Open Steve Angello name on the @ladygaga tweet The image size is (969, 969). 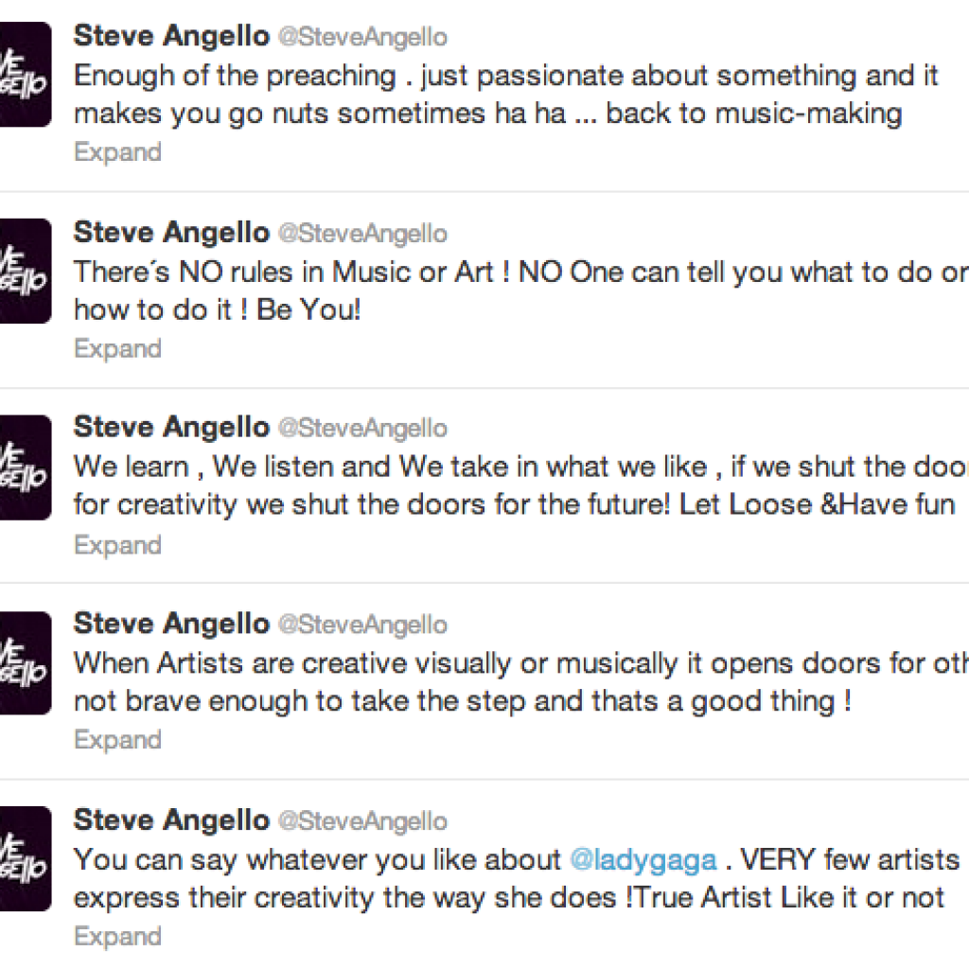pos(171,819)
